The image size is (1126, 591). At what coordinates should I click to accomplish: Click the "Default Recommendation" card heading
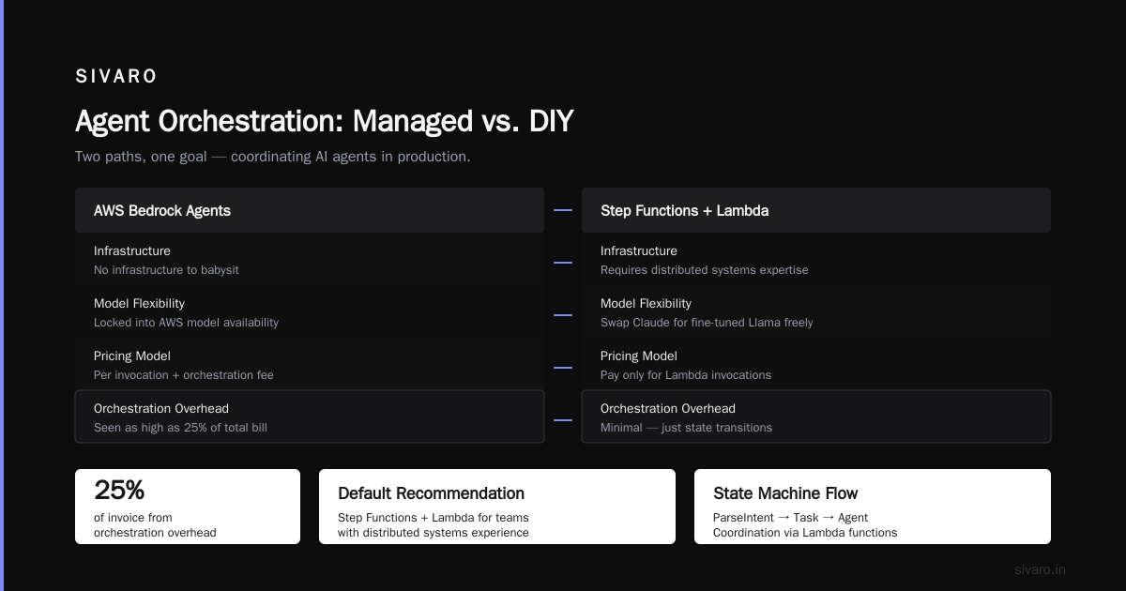click(x=431, y=493)
